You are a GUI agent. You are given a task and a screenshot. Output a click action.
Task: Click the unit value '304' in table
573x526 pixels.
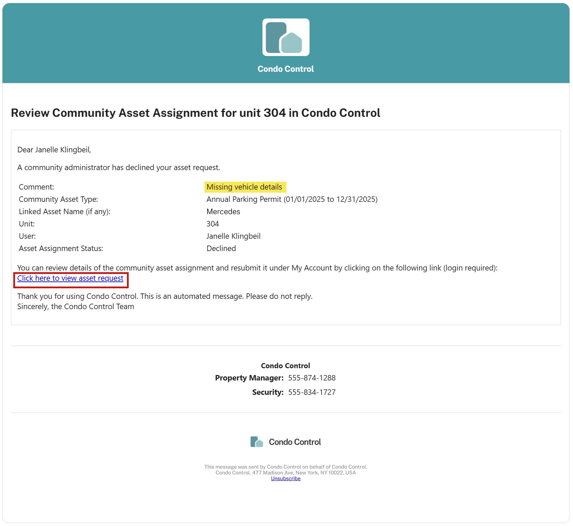tap(213, 224)
